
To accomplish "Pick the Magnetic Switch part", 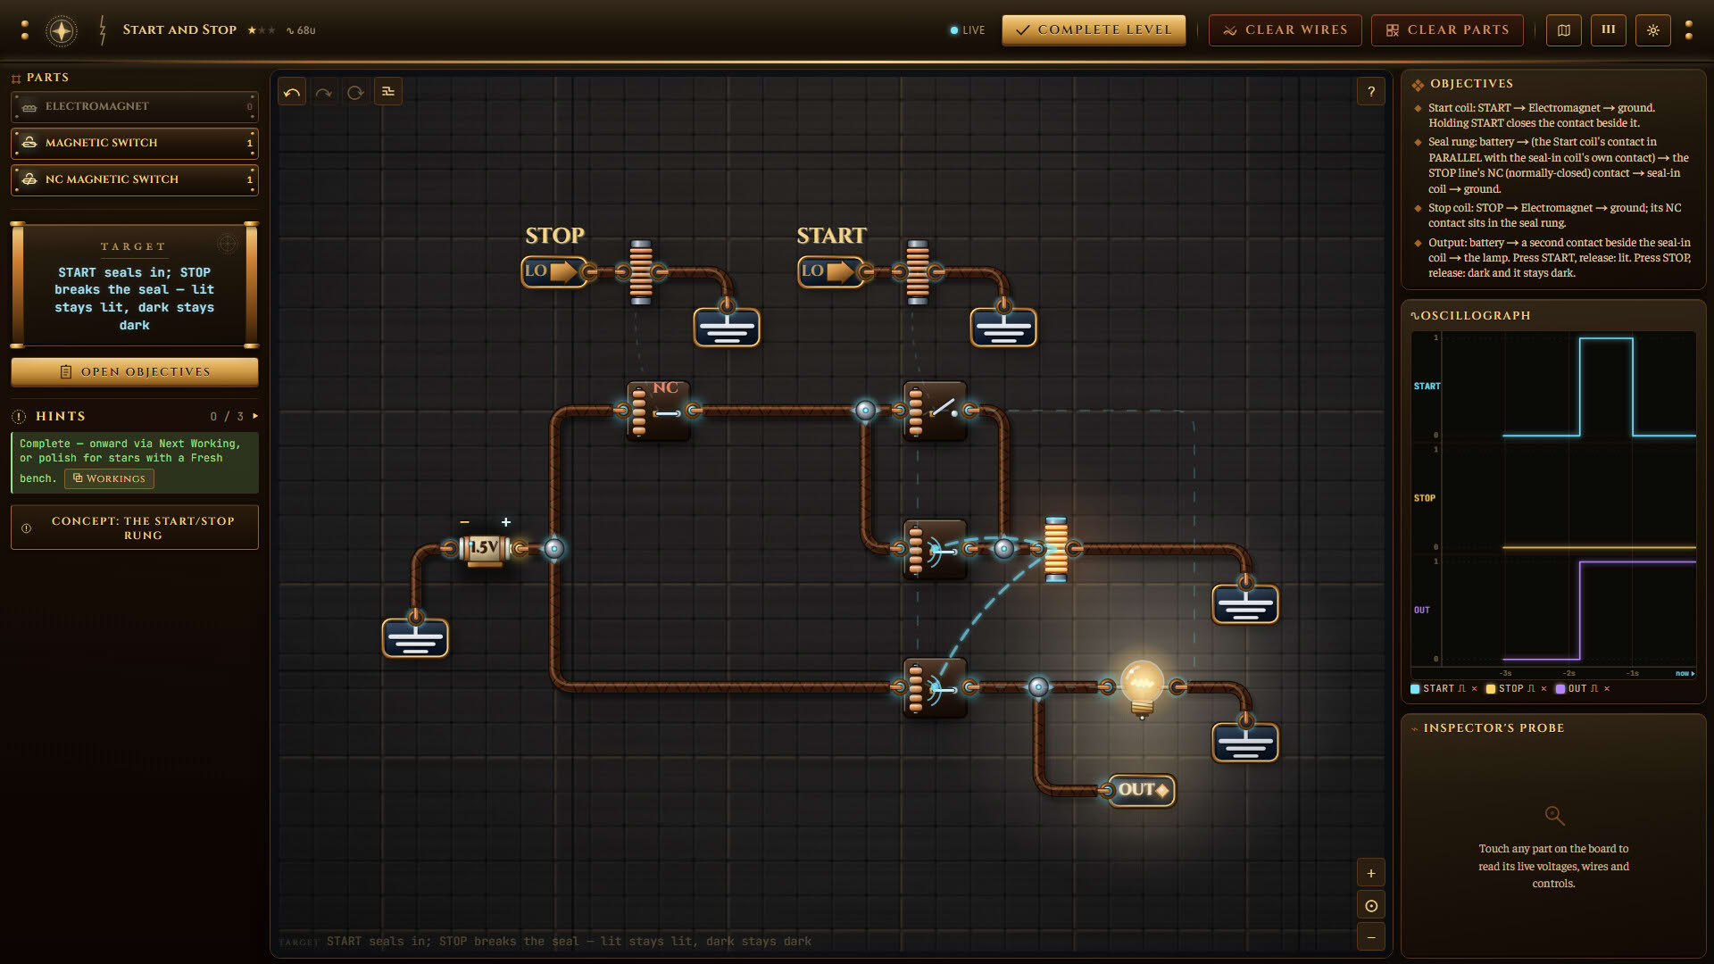I will click(135, 144).
